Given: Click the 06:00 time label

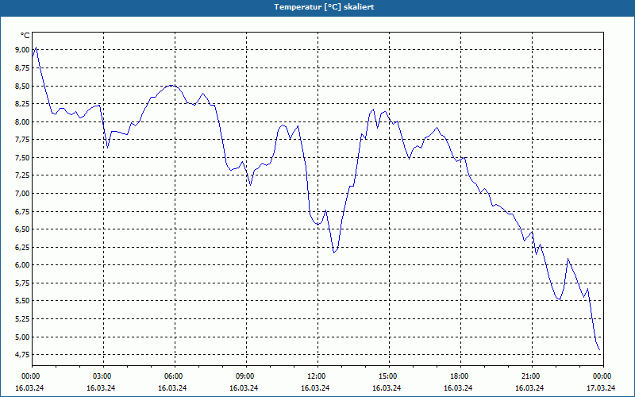Looking at the screenshot, I should (175, 376).
